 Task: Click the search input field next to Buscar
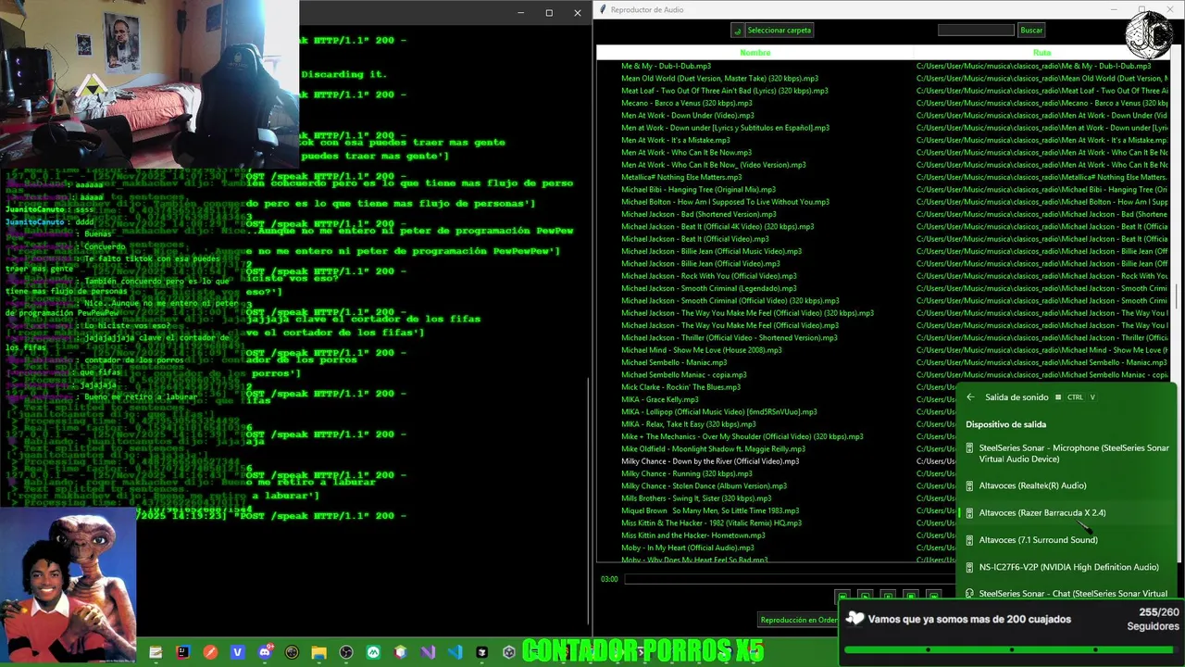(x=976, y=31)
